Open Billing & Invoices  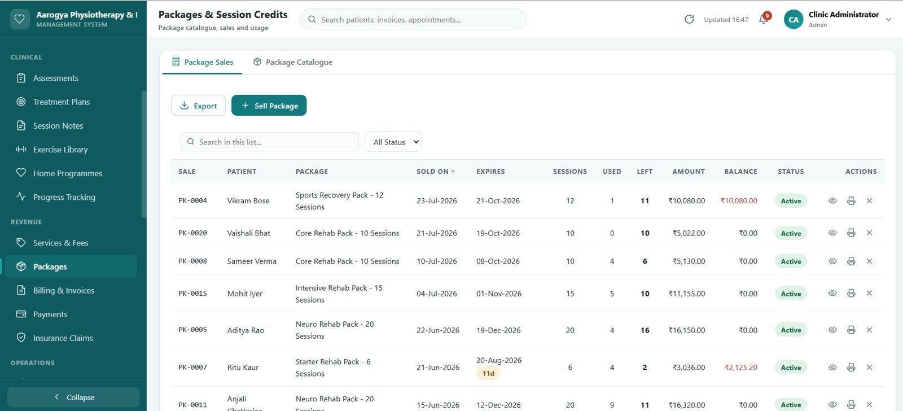[71, 290]
